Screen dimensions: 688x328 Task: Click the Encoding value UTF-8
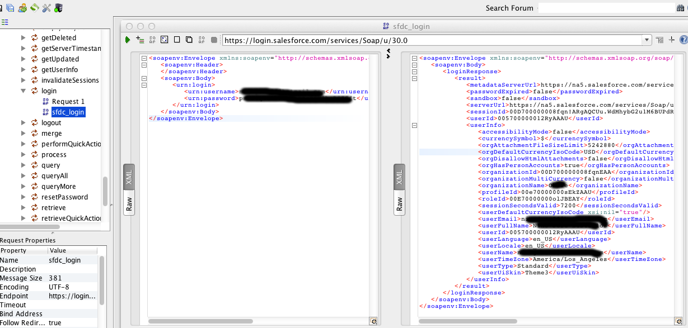click(58, 287)
